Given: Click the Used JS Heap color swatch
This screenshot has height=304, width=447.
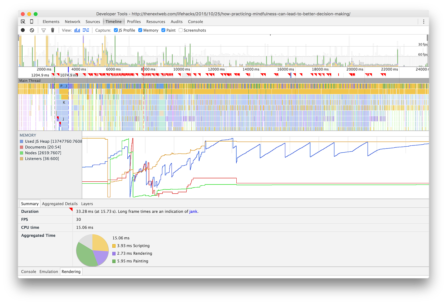Looking at the screenshot, I should [22, 142].
